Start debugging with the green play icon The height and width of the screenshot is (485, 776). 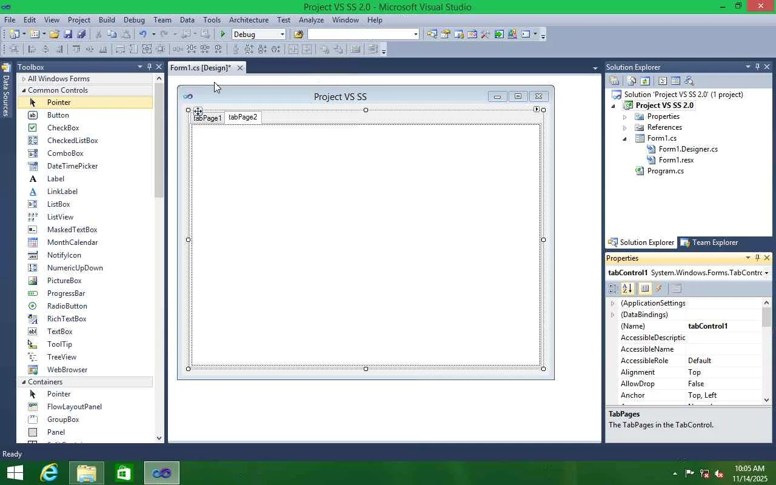[222, 35]
